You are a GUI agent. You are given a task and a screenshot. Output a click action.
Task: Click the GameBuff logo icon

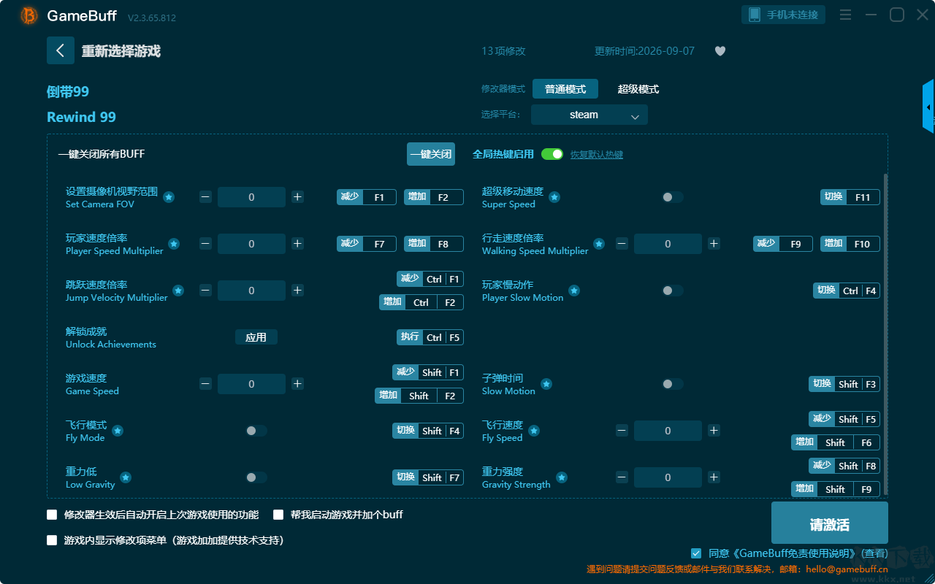point(29,15)
